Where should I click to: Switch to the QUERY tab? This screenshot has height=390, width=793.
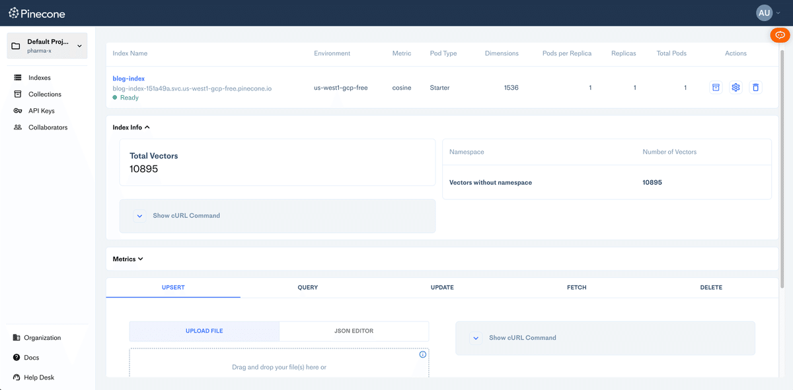coord(308,288)
